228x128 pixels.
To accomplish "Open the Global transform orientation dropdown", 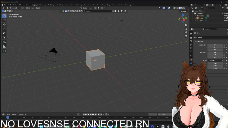I will pyautogui.click(x=85, y=8).
